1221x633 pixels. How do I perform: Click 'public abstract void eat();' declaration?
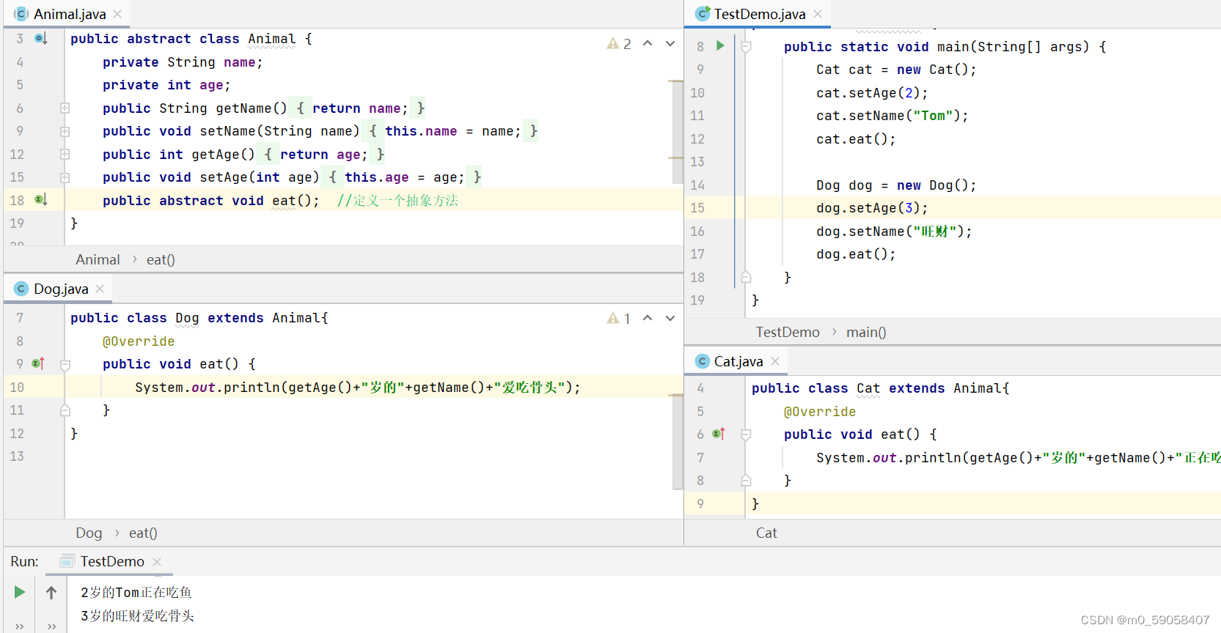[211, 200]
